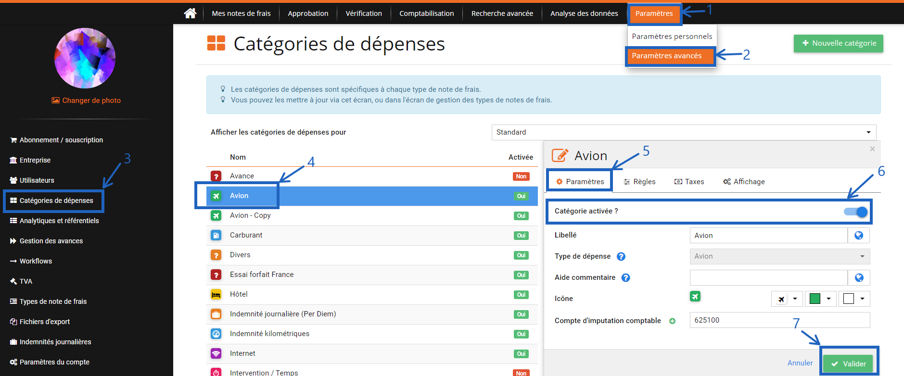Click the Oui badge for Internet
This screenshot has width=904, height=376.
click(521, 354)
